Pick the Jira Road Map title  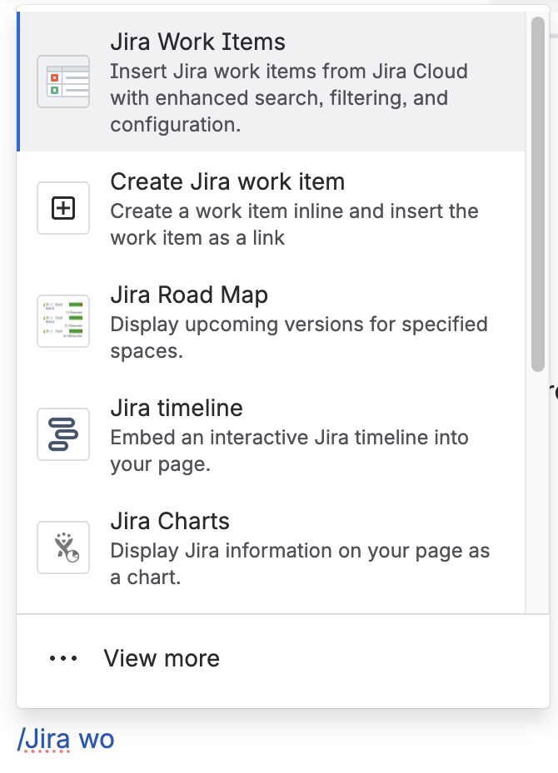pos(189,295)
